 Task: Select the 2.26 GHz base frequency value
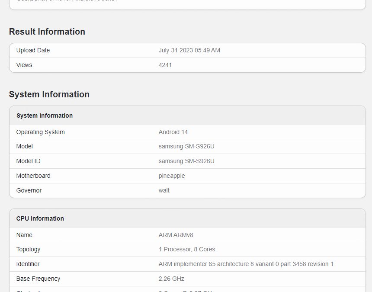pyautogui.click(x=171, y=279)
